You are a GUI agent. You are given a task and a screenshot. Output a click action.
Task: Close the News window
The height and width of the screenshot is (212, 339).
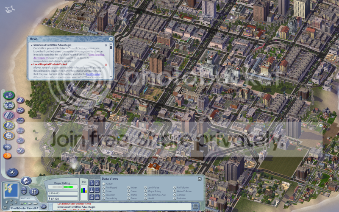111,39
